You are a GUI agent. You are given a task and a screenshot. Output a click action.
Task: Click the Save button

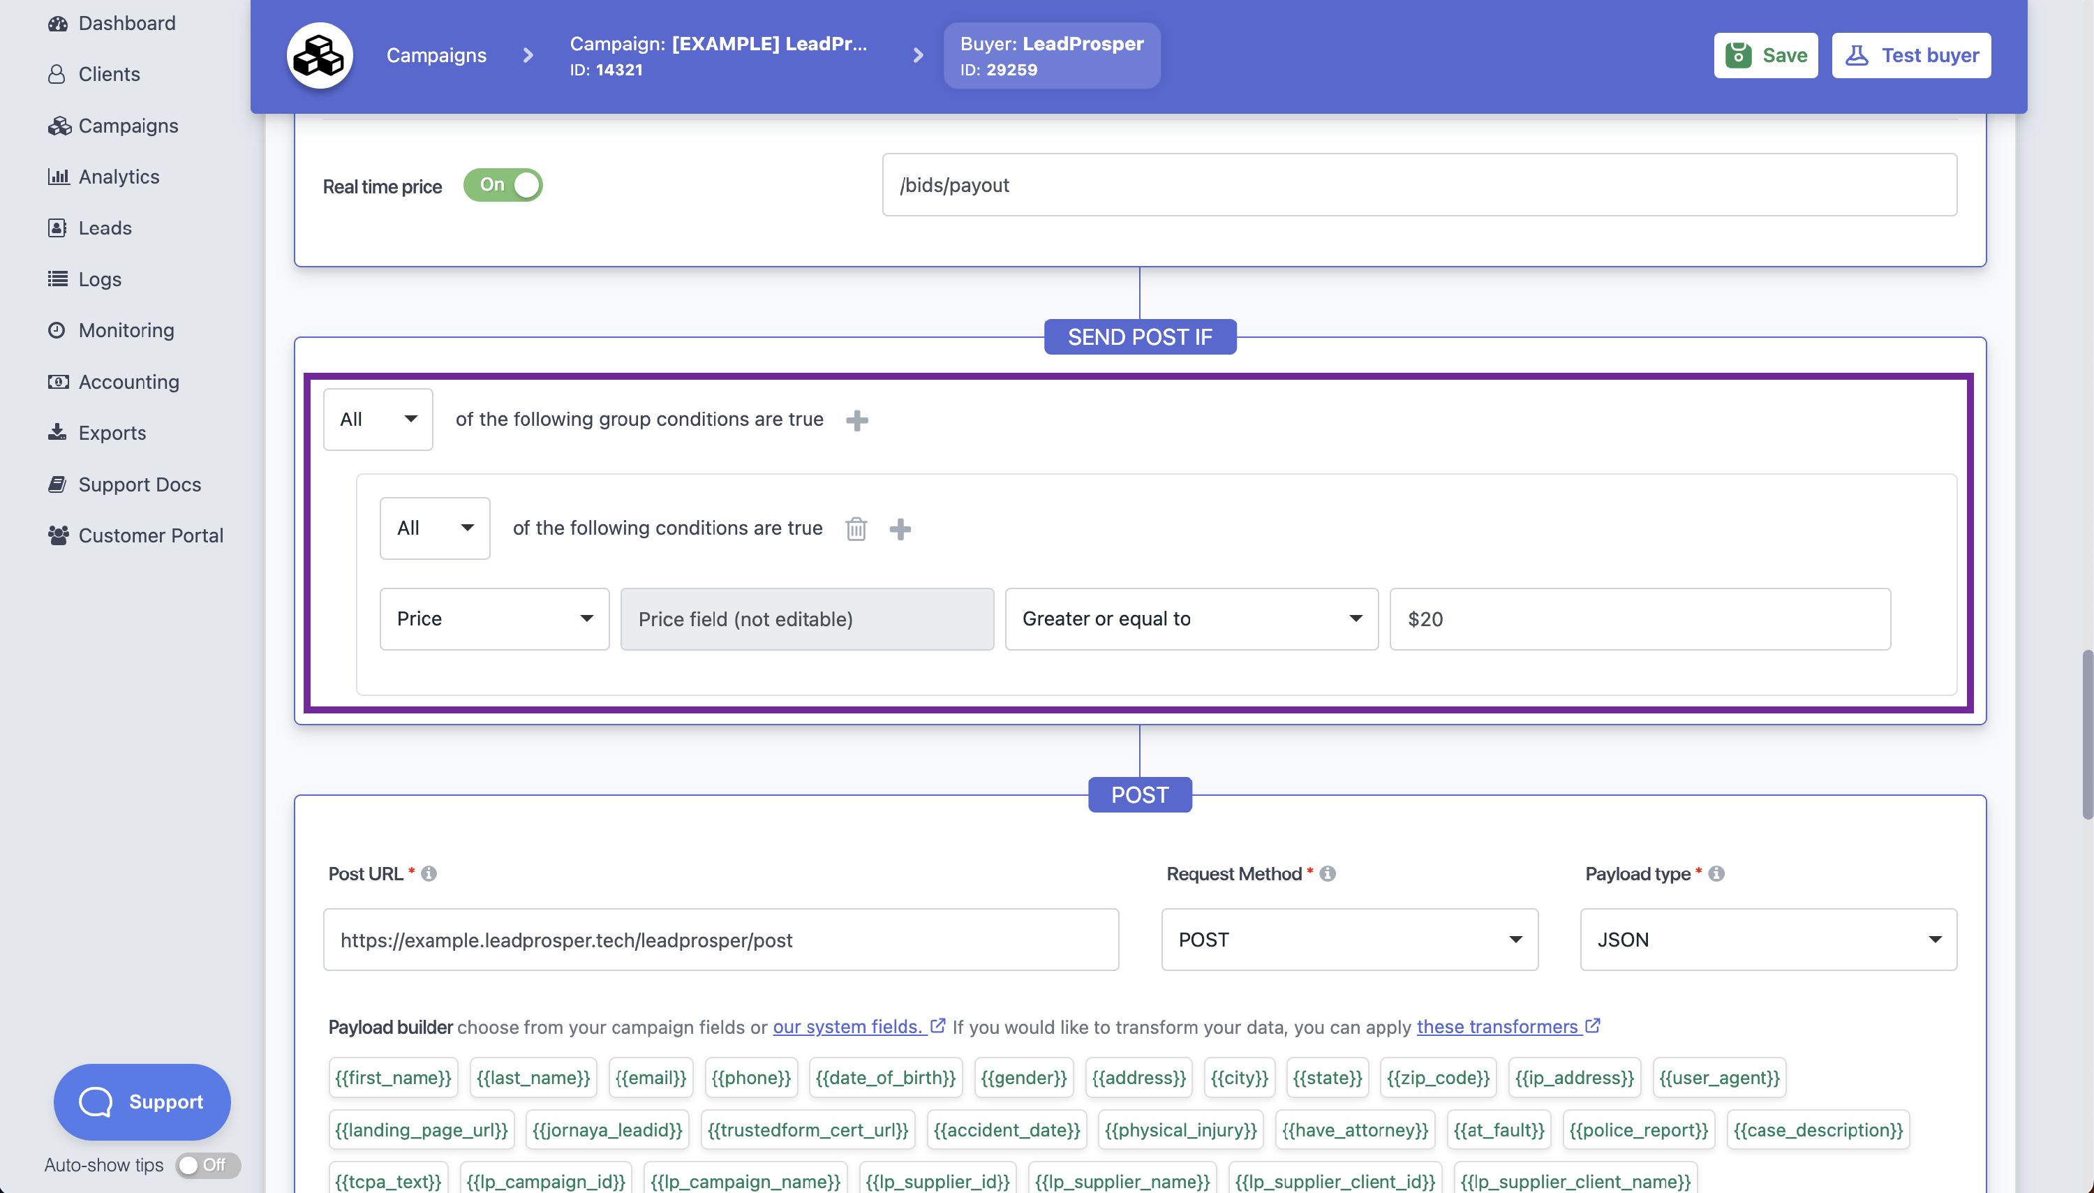(1765, 55)
